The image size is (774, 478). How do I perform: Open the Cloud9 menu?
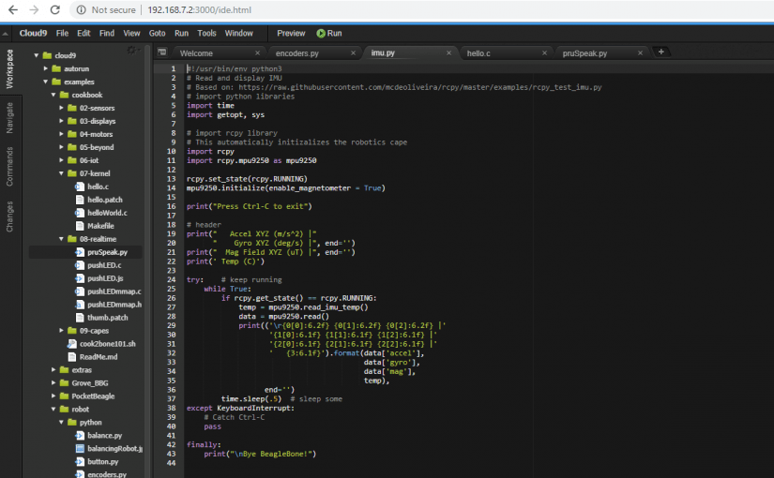[x=33, y=33]
